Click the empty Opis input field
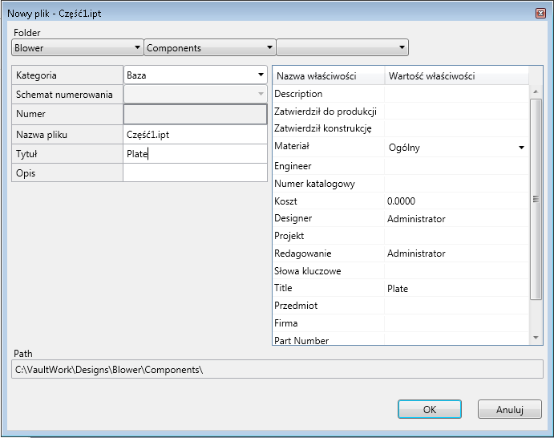554x438 pixels. [x=195, y=173]
